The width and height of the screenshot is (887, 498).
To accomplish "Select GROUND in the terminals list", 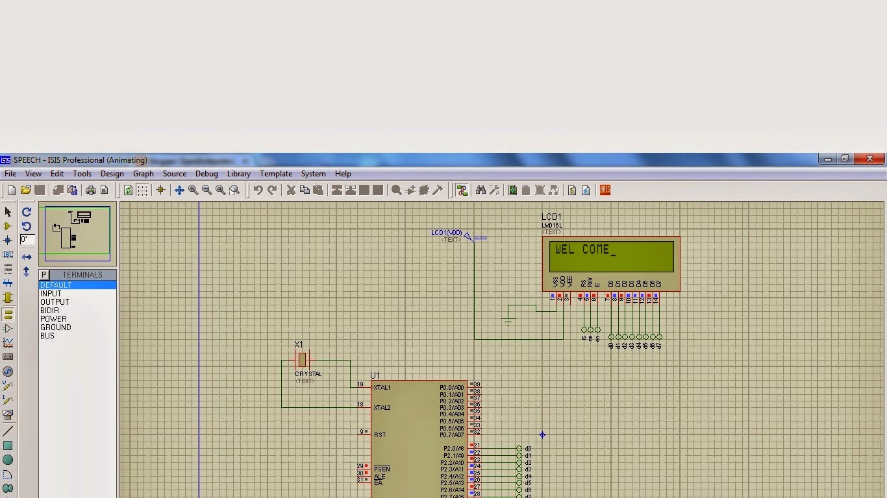I will point(55,327).
